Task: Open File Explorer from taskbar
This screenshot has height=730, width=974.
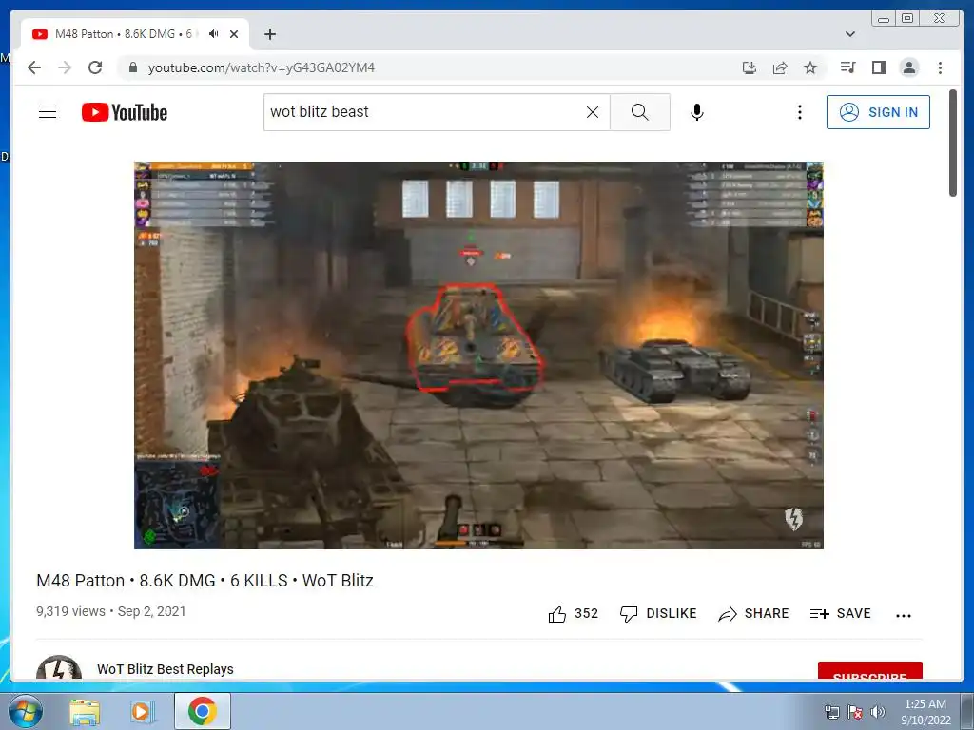Action: [x=85, y=712]
